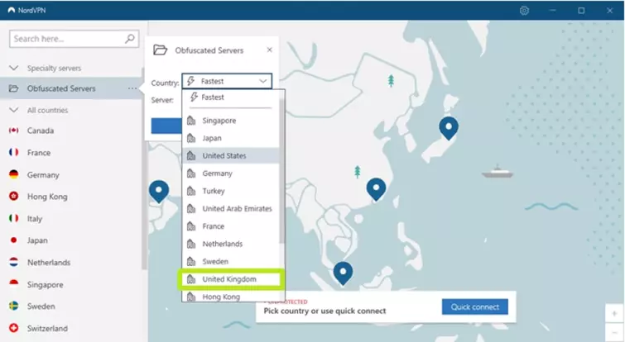Select Obfuscated Servers in the sidebar
Viewport: 625px width, 342px height.
(x=61, y=88)
